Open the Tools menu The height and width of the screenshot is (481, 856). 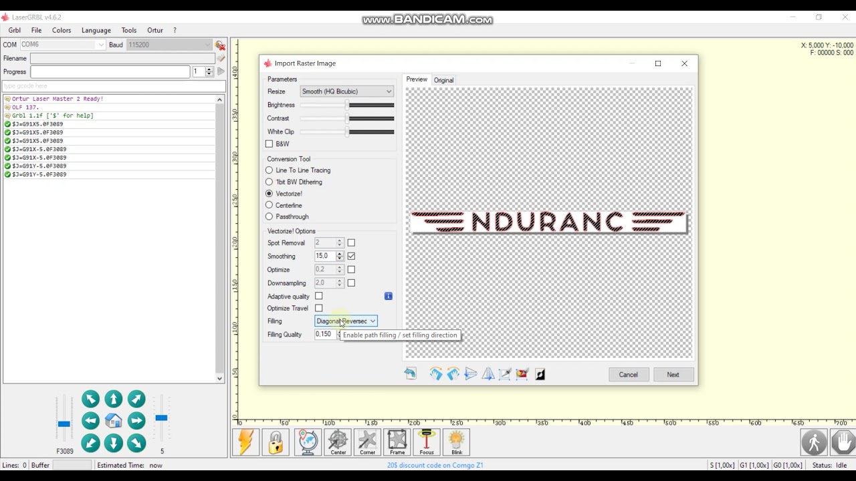pos(129,30)
